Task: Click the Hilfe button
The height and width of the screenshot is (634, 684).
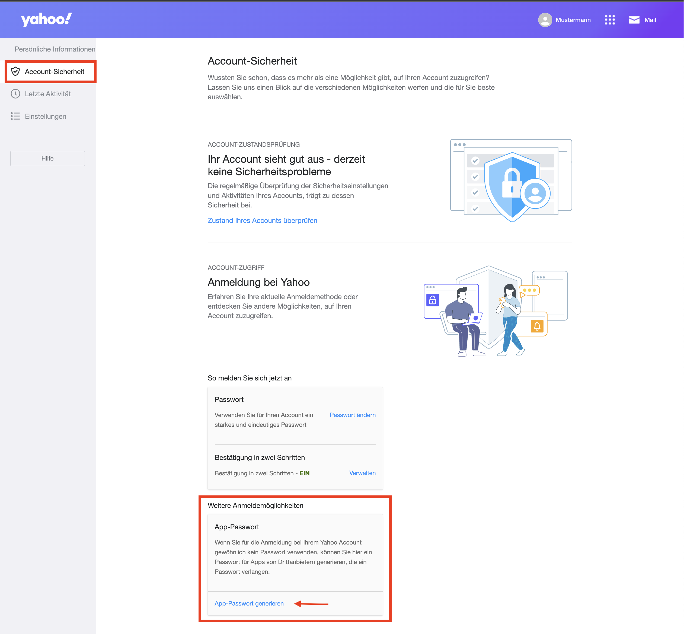Action: tap(47, 158)
